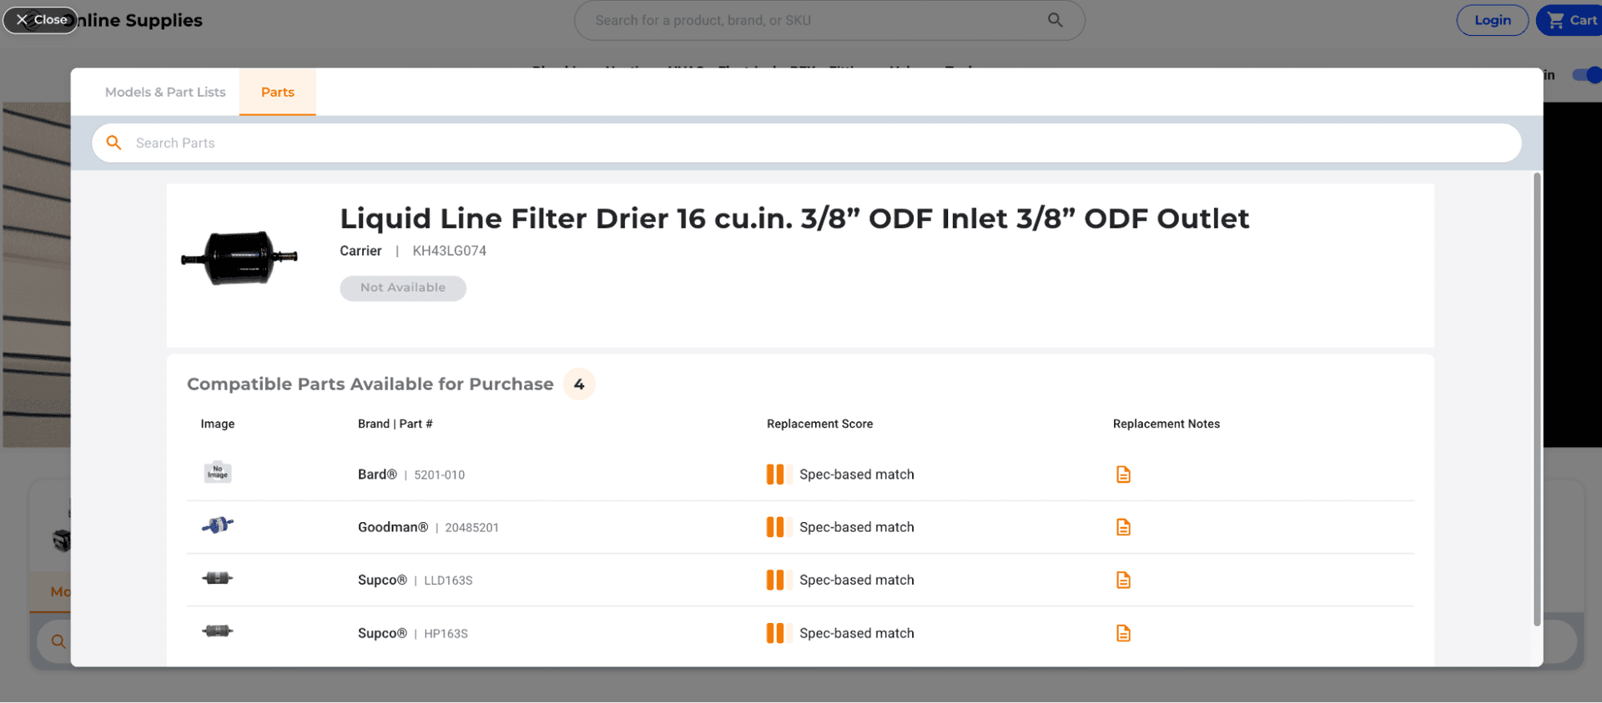Image resolution: width=1602 pixels, height=703 pixels.
Task: Open replacement notes for Bard 5201-010
Action: (x=1123, y=475)
